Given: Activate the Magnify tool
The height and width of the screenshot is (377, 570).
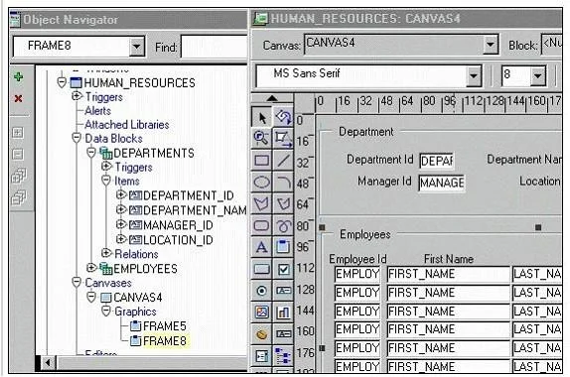Looking at the screenshot, I should pyautogui.click(x=261, y=138).
